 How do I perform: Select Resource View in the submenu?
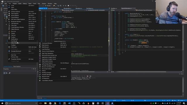pyautogui.click(x=55, y=76)
